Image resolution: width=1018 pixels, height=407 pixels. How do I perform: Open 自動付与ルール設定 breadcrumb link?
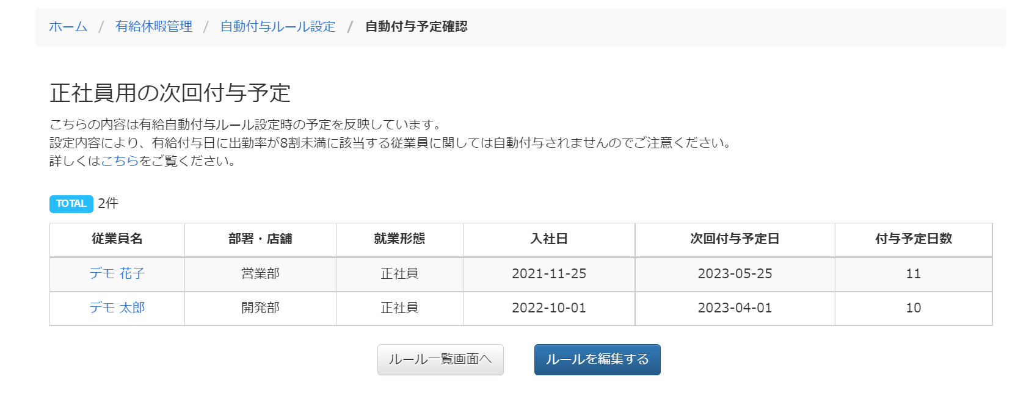click(x=278, y=26)
